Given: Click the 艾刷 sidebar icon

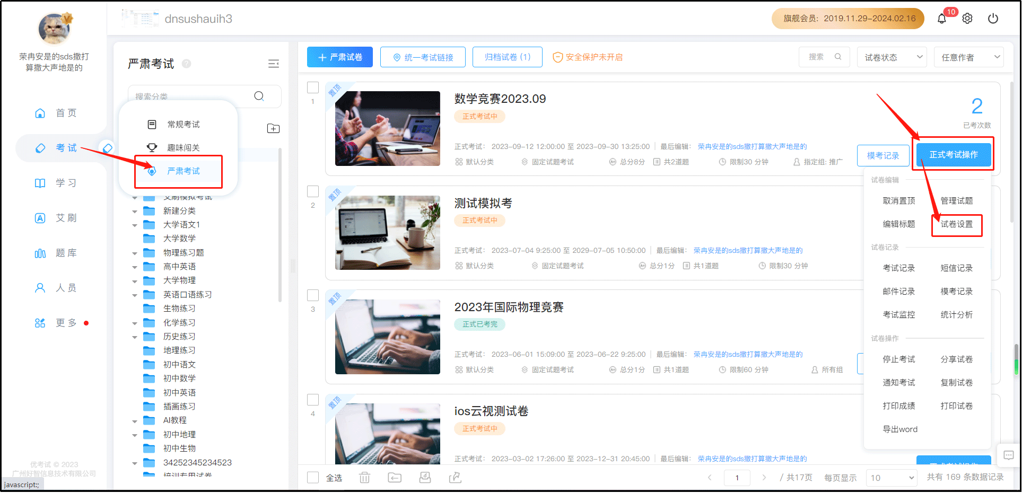Looking at the screenshot, I should (x=40, y=218).
